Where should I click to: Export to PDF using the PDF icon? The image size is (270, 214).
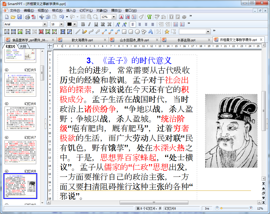tap(33, 17)
